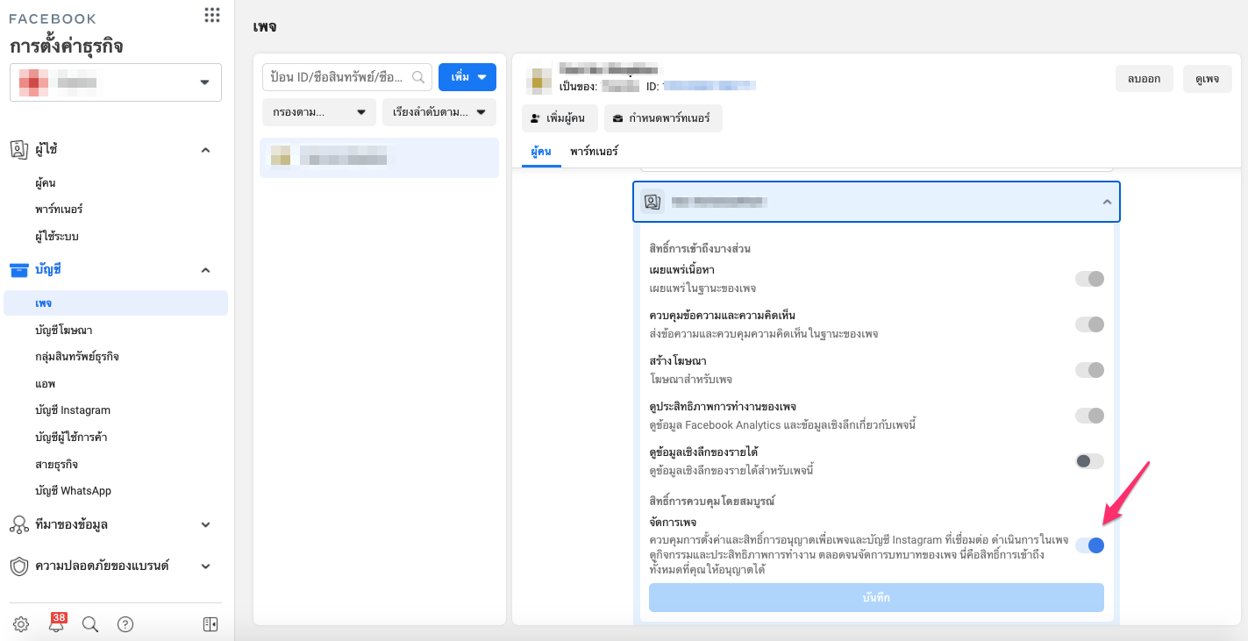This screenshot has height=641, width=1248.
Task: Toggle สร้างโฆษณา create ads permission
Action: tap(1089, 370)
